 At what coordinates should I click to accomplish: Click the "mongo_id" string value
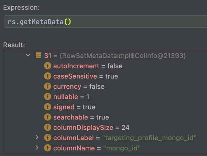[122, 148]
